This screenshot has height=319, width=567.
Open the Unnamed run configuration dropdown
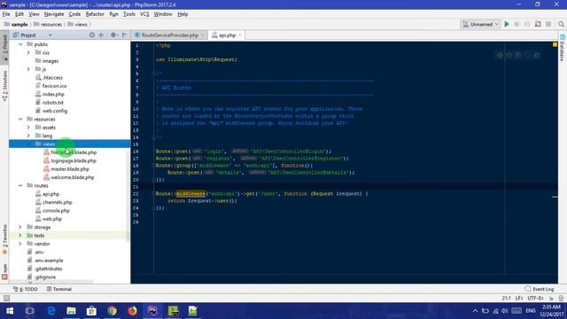click(x=480, y=24)
